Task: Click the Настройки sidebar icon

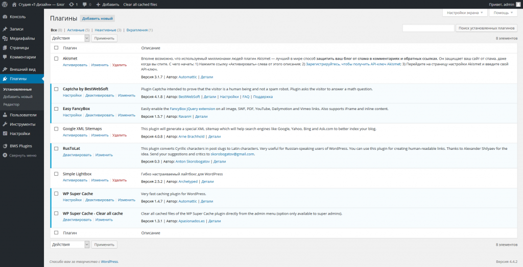Action: click(x=5, y=133)
